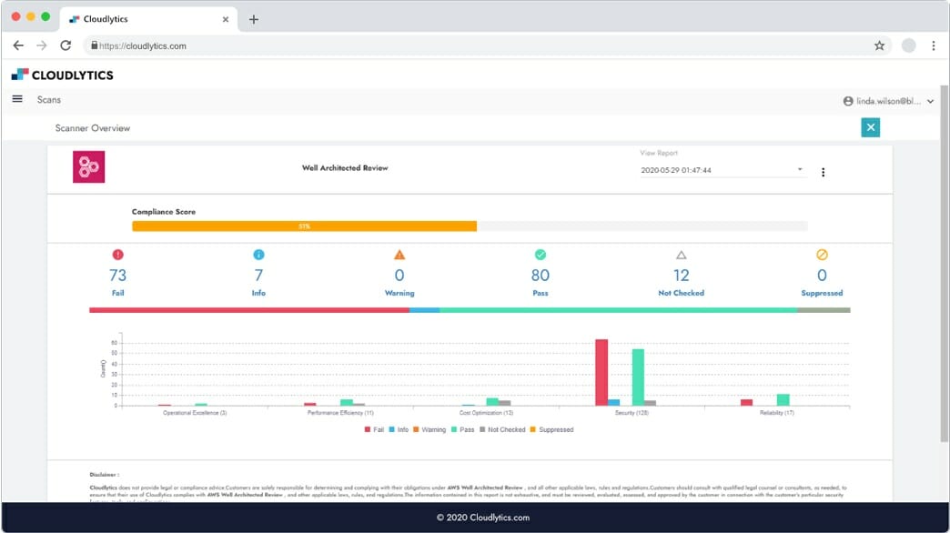Viewport: 950px width, 533px height.
Task: Toggle the Fail legend entry
Action: click(374, 429)
